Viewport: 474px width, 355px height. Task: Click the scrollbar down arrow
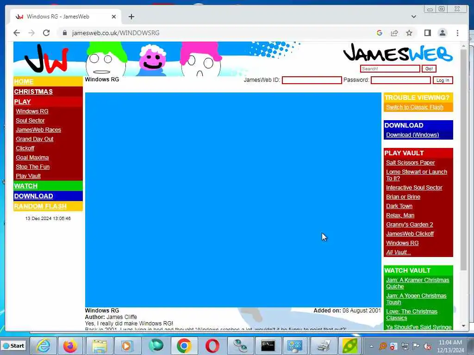point(463,326)
